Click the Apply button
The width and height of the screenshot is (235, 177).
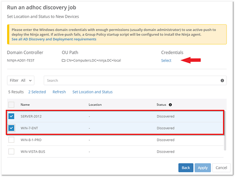(x=202, y=168)
